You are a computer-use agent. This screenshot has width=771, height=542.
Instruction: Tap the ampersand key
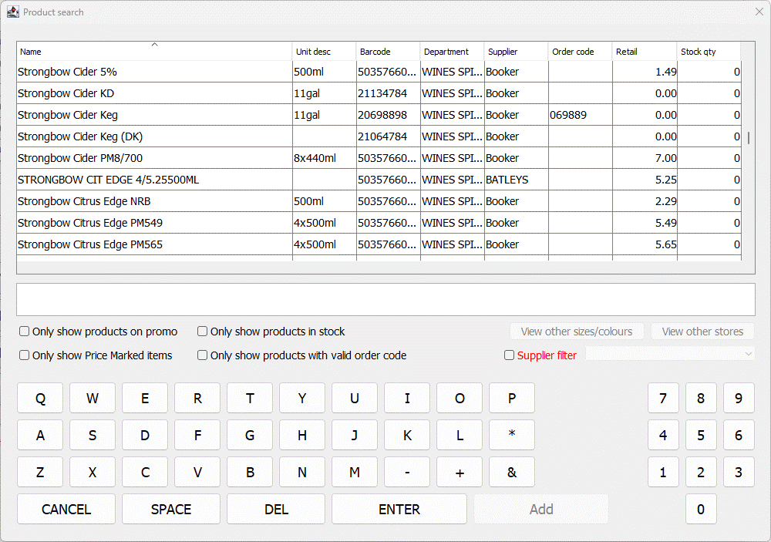click(512, 472)
